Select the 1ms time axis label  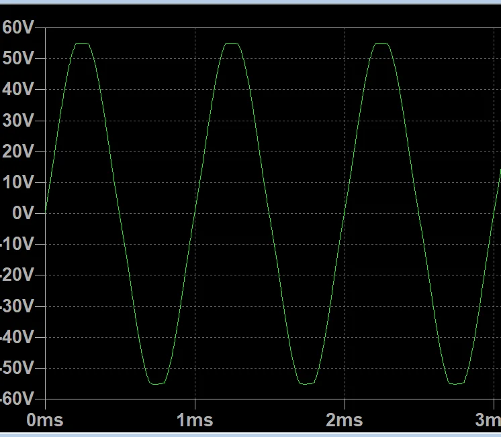(x=195, y=421)
